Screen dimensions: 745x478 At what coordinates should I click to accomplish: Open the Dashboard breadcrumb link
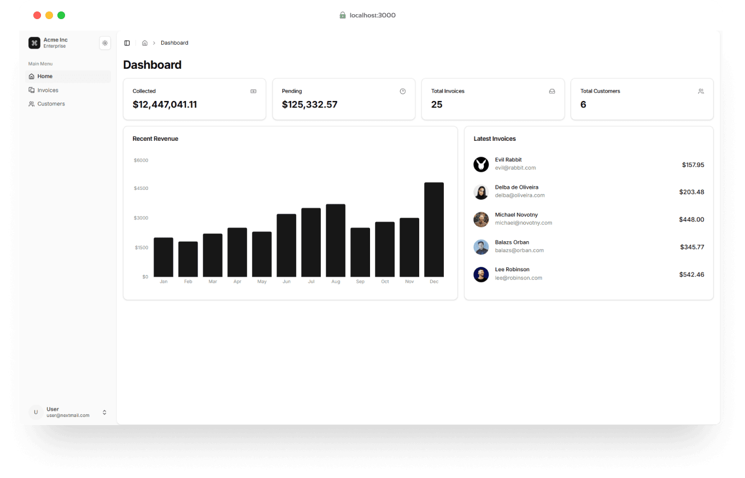coord(174,43)
